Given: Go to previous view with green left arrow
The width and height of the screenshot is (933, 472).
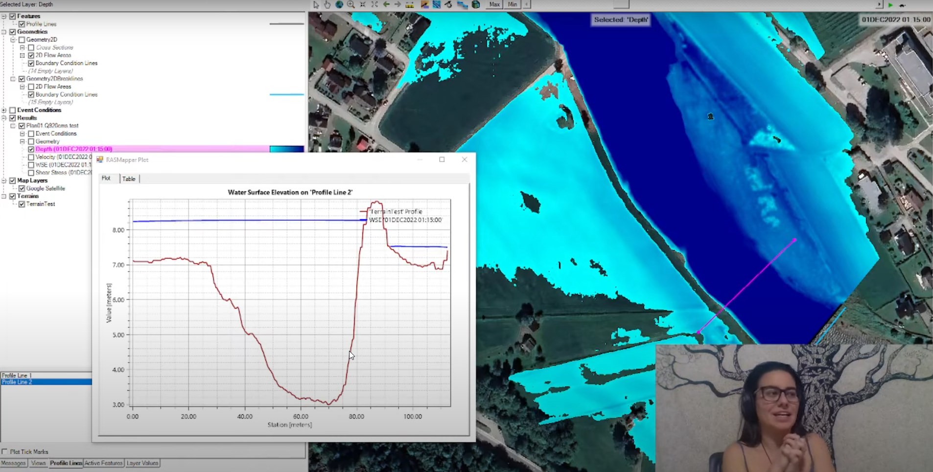Looking at the screenshot, I should point(386,4).
